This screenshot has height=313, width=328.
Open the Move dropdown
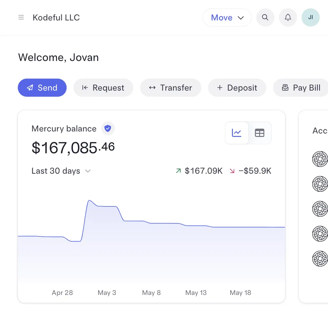pyautogui.click(x=227, y=18)
